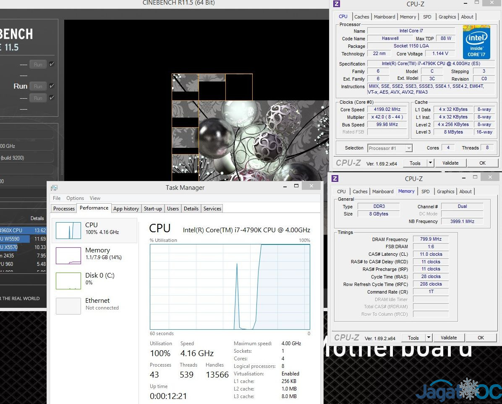Uncheck the first Cinebench test checkbox
This screenshot has height=404, width=502.
pos(52,64)
